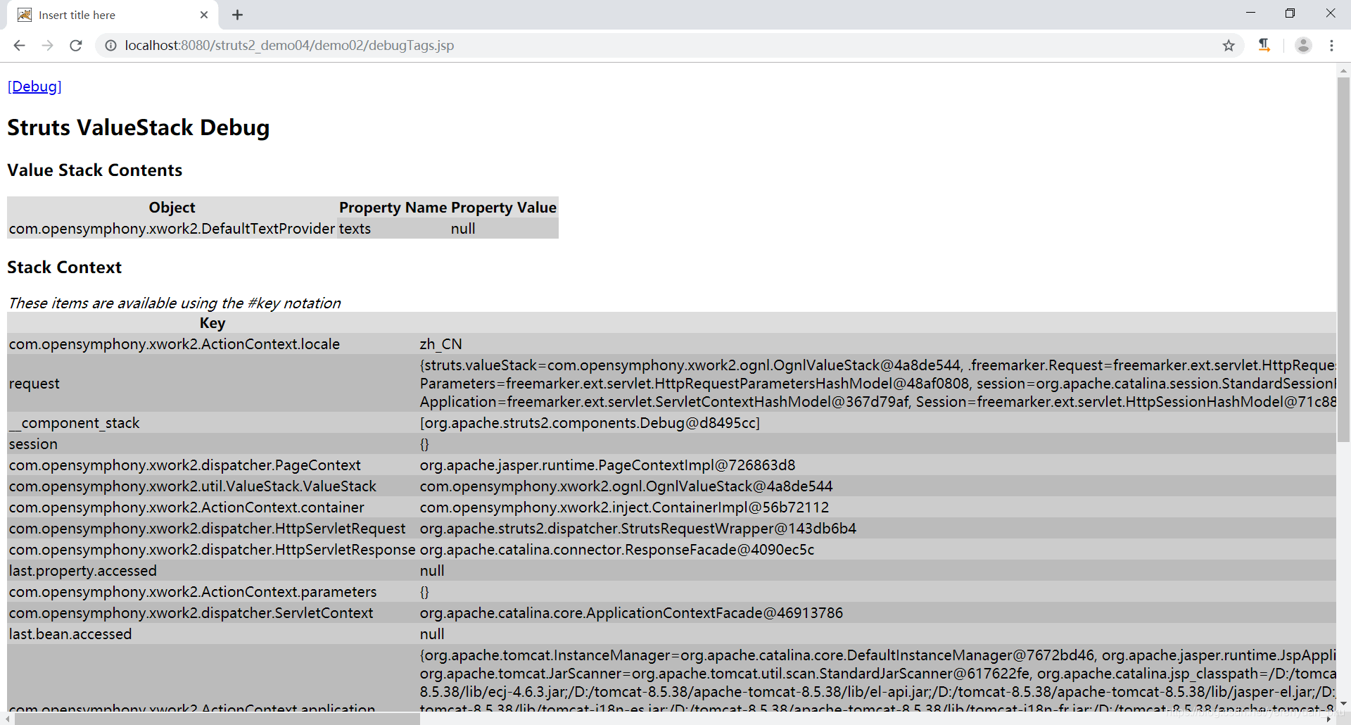Select the value beginning 'org.apache.tomcat.InstanceManager'
The width and height of the screenshot is (1351, 725).
click(877, 678)
